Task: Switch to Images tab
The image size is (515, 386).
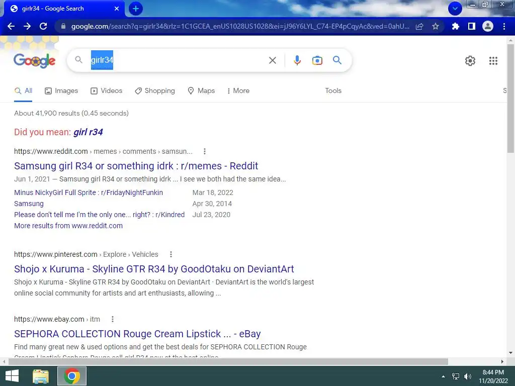Action: [61, 91]
